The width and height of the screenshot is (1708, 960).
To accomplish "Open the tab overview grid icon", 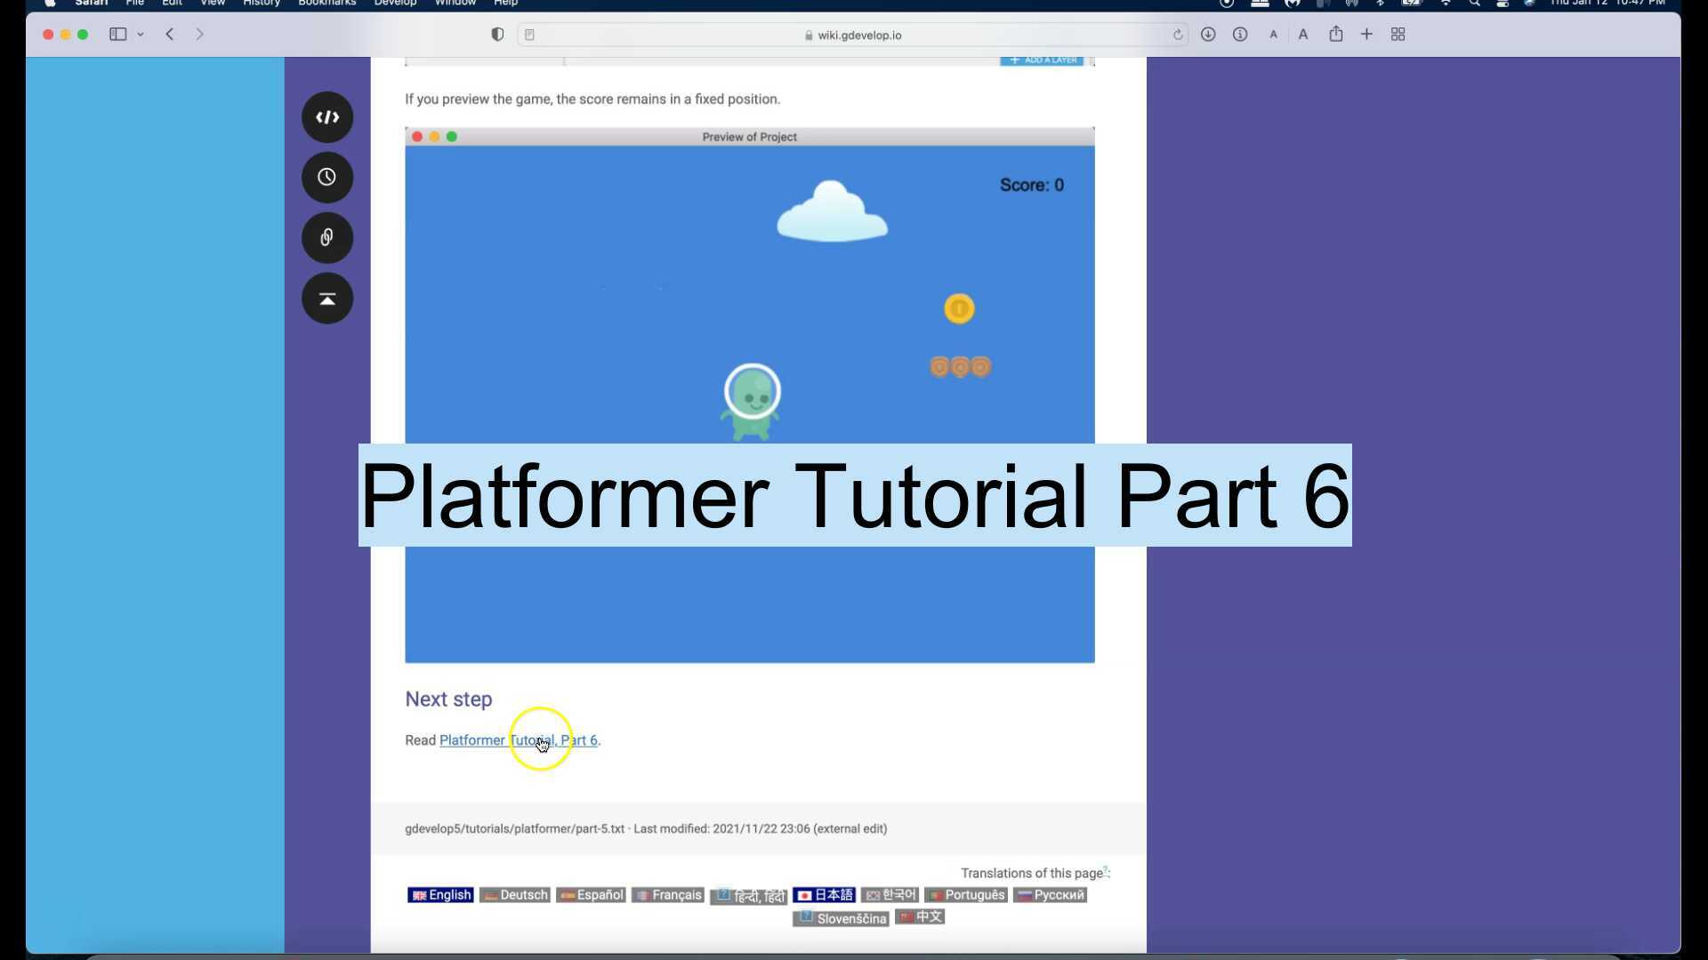I will pos(1398,35).
